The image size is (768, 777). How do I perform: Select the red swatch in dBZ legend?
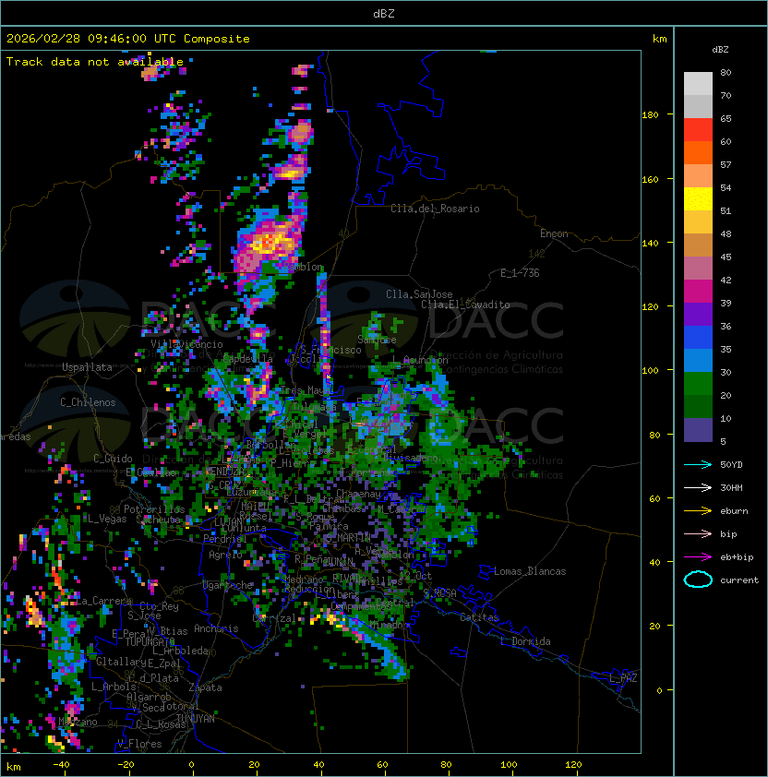coord(698,130)
